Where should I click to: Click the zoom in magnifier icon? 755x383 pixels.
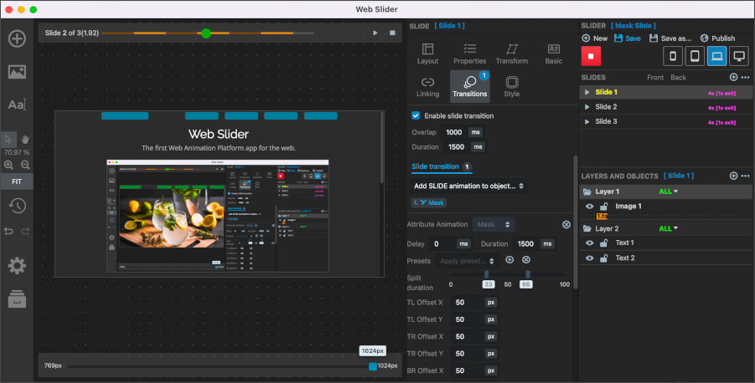pyautogui.click(x=8, y=165)
